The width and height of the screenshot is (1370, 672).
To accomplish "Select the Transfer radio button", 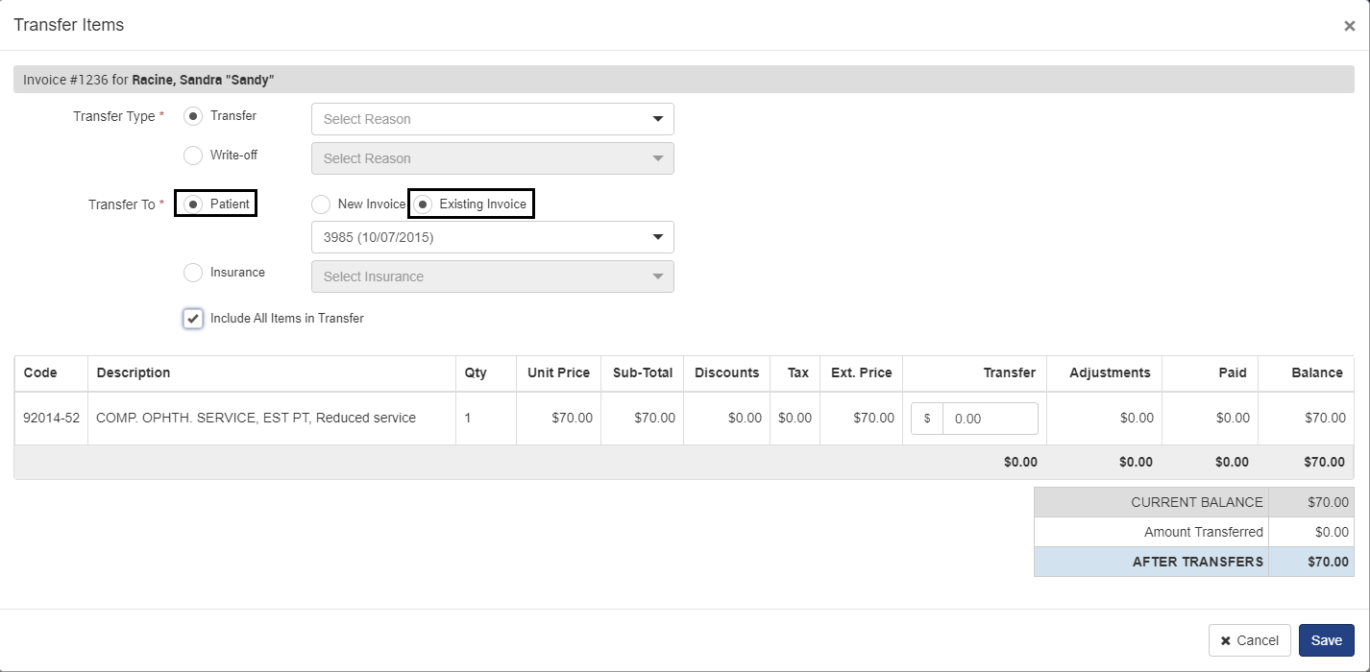I will click(x=193, y=116).
